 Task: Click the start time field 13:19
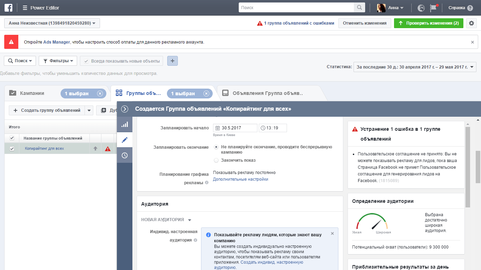(x=273, y=128)
